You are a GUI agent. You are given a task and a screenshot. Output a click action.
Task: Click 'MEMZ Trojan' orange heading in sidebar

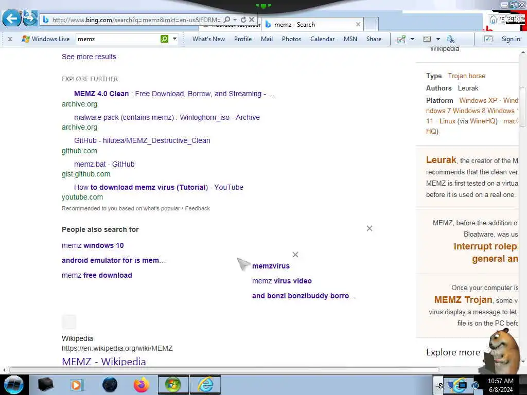pyautogui.click(x=463, y=300)
